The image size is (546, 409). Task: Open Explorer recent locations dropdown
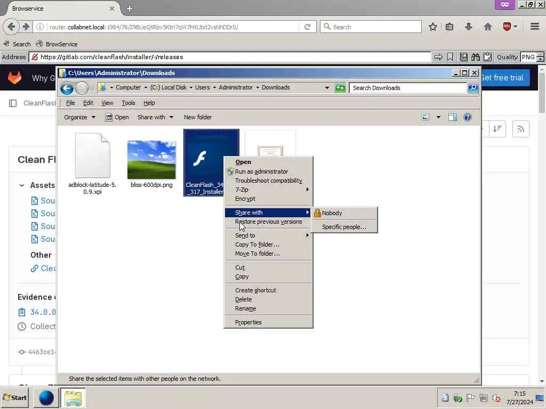(92, 88)
